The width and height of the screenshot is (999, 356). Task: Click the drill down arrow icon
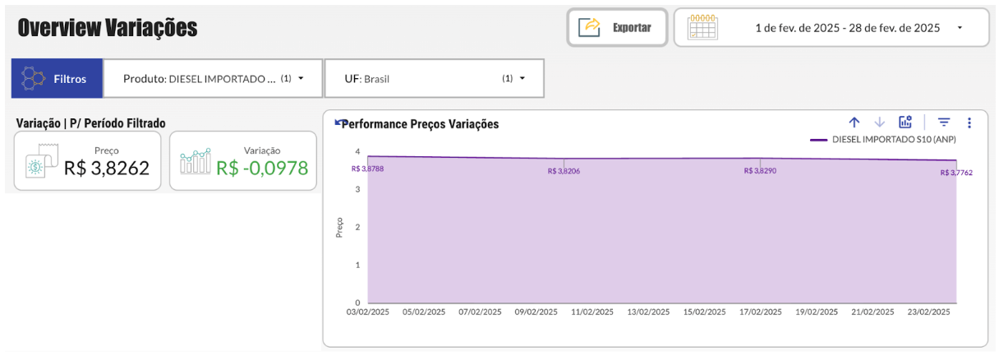880,123
